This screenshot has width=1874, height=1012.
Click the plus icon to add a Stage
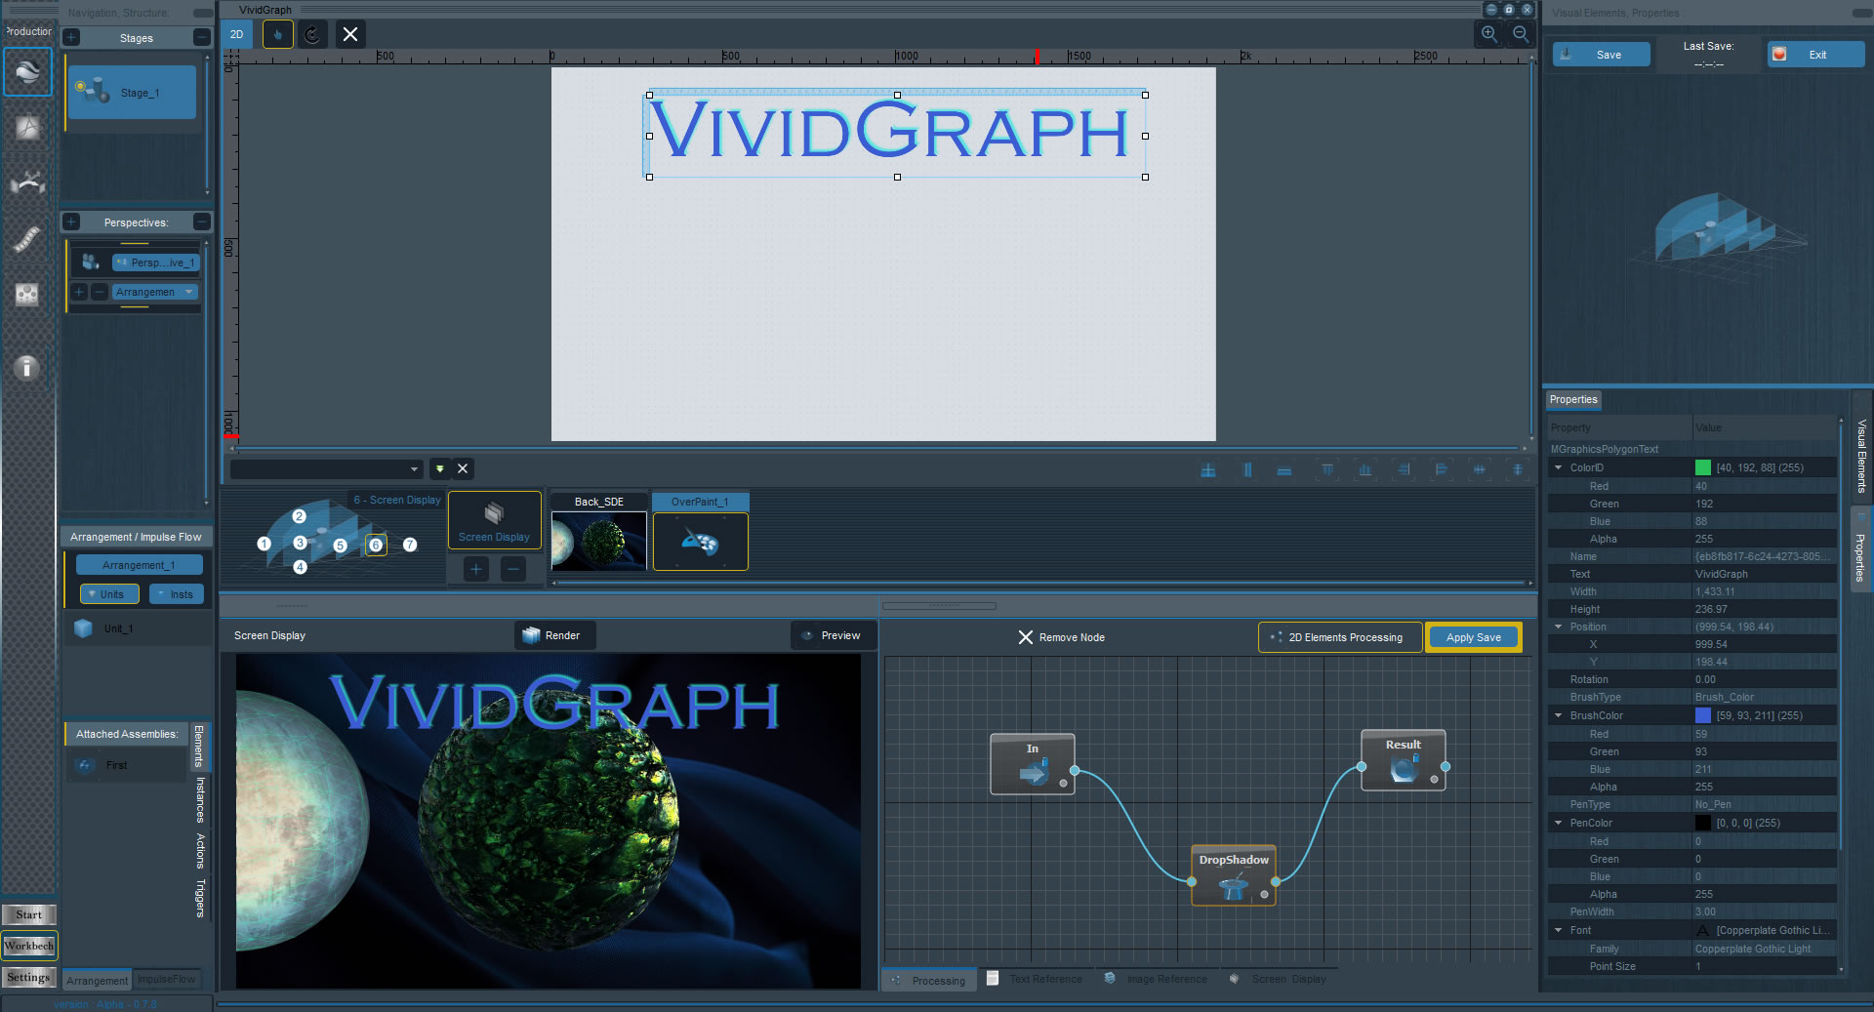pyautogui.click(x=72, y=38)
